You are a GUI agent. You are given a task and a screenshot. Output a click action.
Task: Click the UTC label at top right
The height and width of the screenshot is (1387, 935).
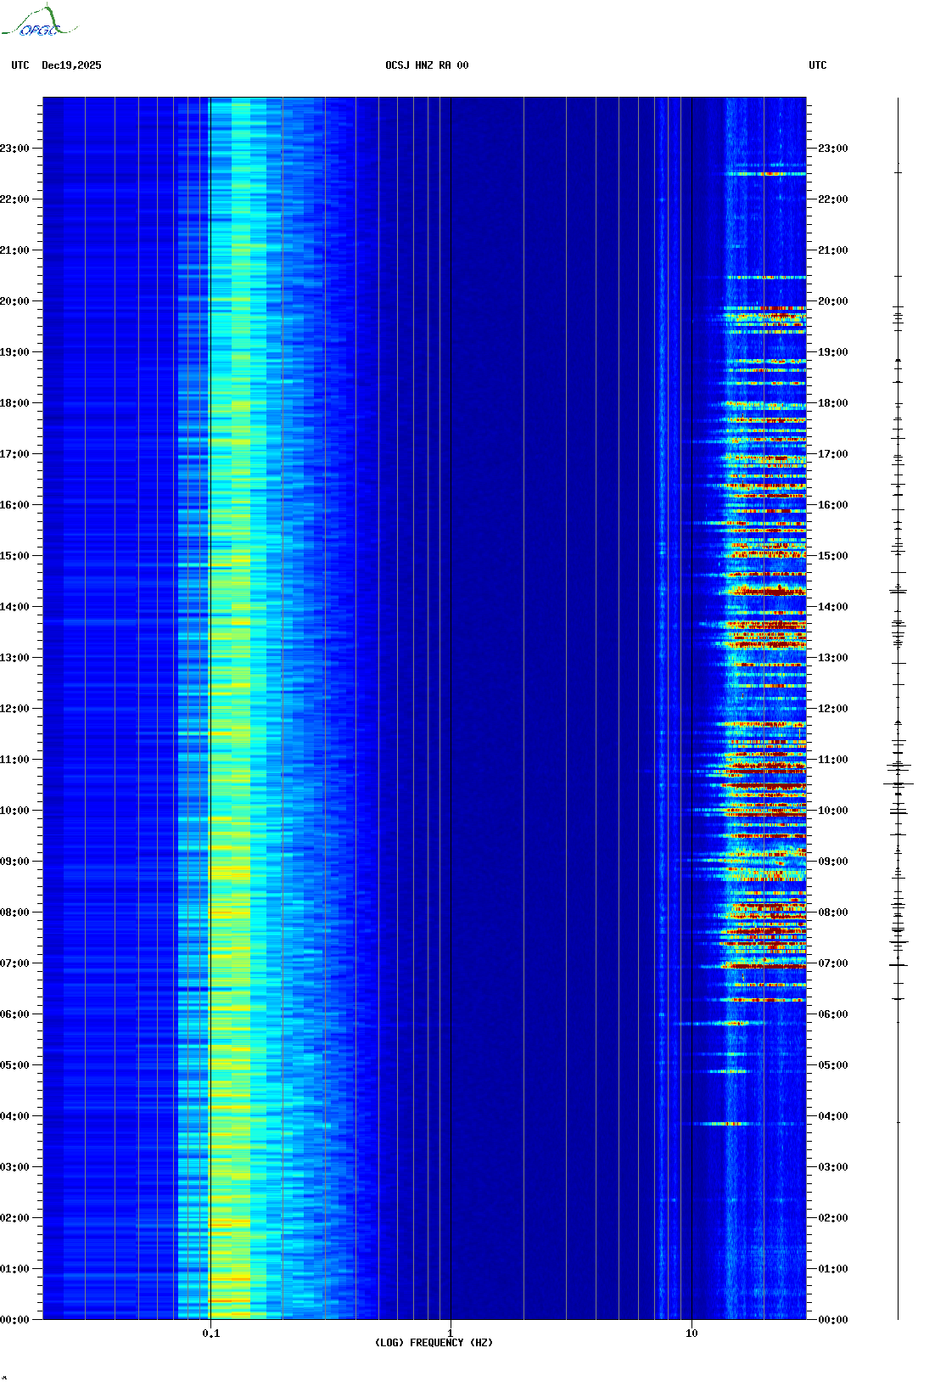coord(817,65)
